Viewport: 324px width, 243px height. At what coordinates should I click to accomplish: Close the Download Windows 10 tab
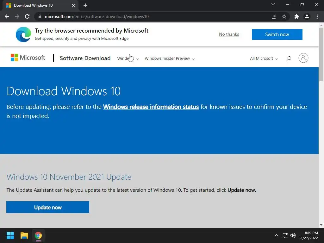[x=73, y=5]
